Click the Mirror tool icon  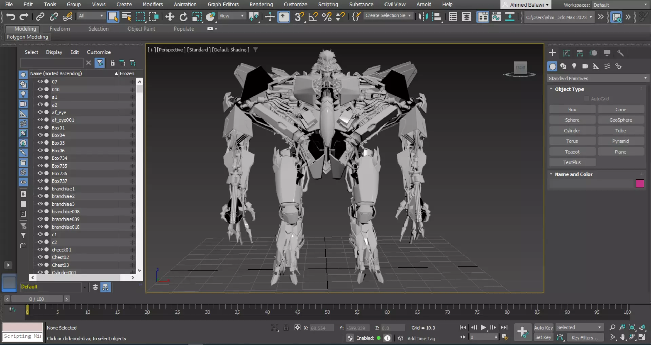point(423,16)
